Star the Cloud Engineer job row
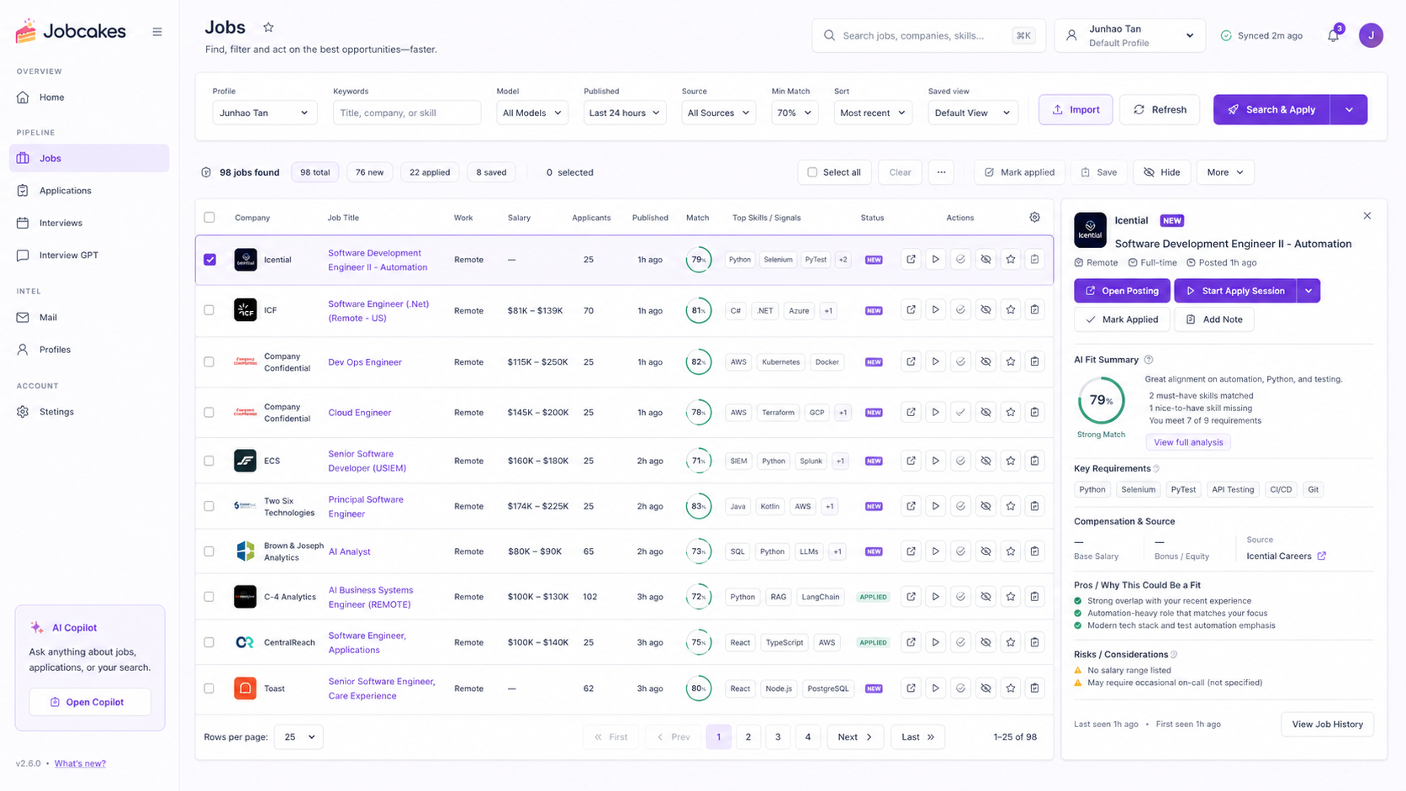The image size is (1406, 791). [1011, 413]
